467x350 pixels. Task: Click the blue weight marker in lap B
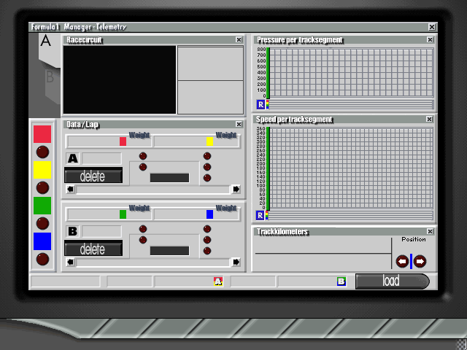point(209,214)
